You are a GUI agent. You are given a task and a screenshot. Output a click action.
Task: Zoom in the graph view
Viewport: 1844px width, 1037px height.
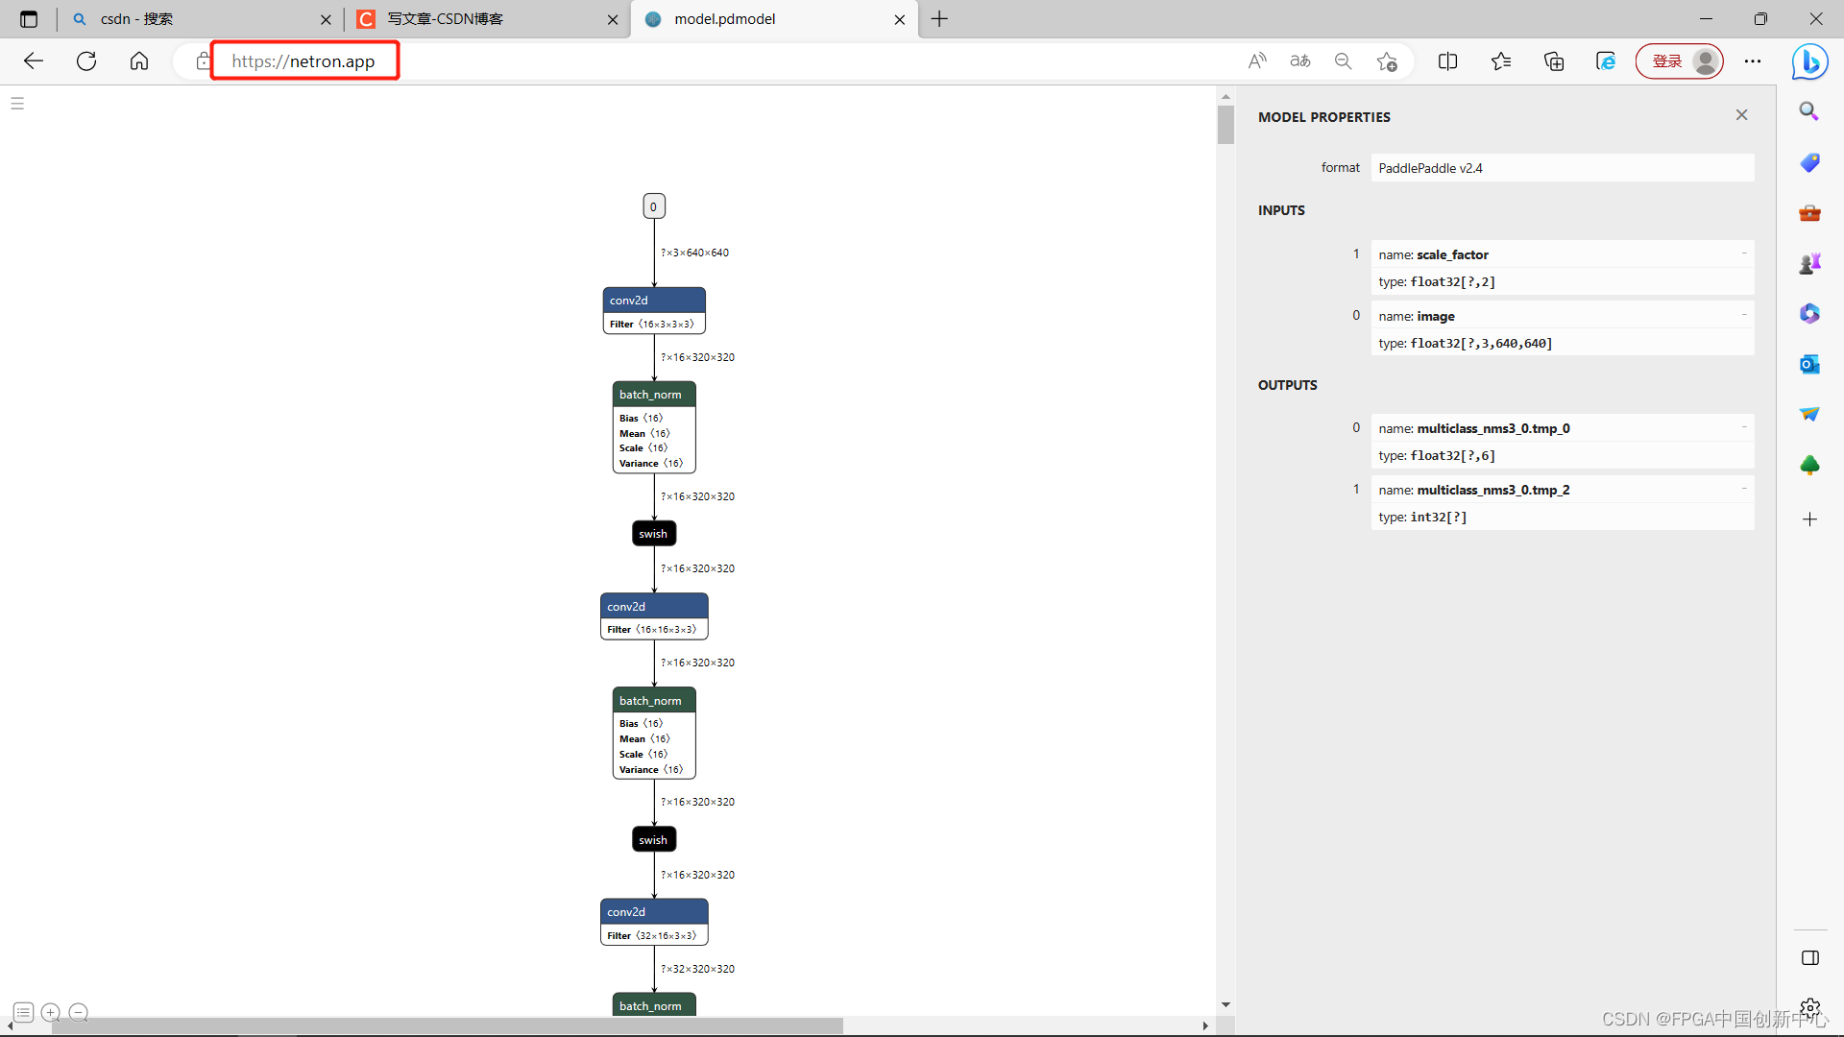(51, 1012)
